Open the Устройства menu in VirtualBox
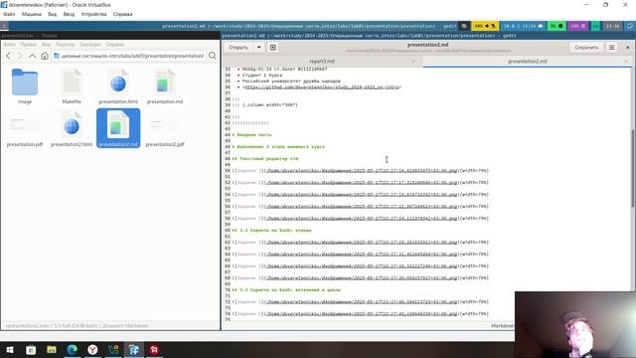Viewport: 636px width, 358px height. pyautogui.click(x=93, y=14)
